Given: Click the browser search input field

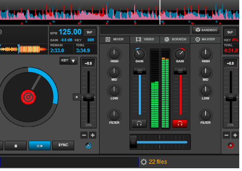Looking at the screenshot, I should point(69,162).
